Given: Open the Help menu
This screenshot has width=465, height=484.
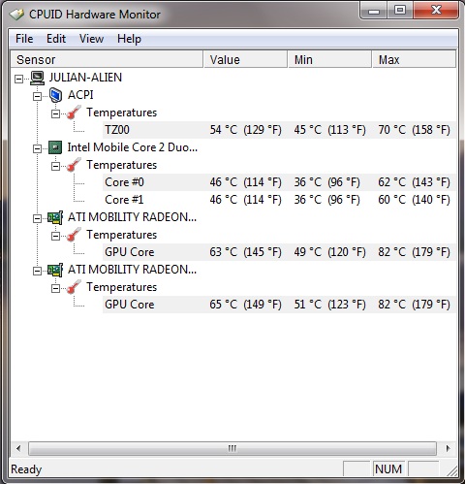Looking at the screenshot, I should tap(129, 39).
